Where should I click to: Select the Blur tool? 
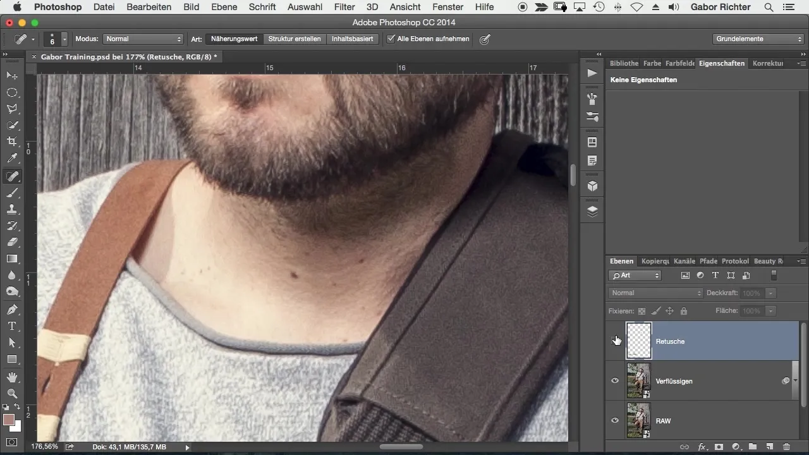(12, 275)
